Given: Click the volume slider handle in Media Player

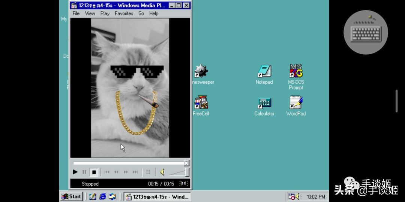Looking at the screenshot, I should [x=187, y=172].
